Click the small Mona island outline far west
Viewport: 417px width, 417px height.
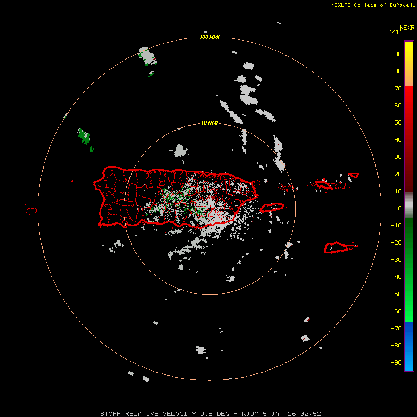point(32,211)
